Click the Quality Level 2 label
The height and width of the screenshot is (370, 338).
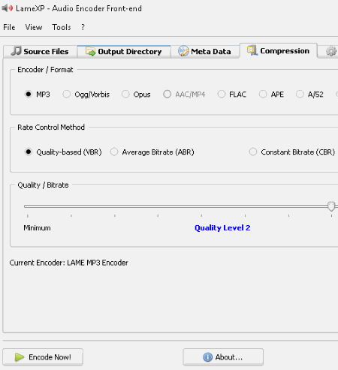point(222,227)
